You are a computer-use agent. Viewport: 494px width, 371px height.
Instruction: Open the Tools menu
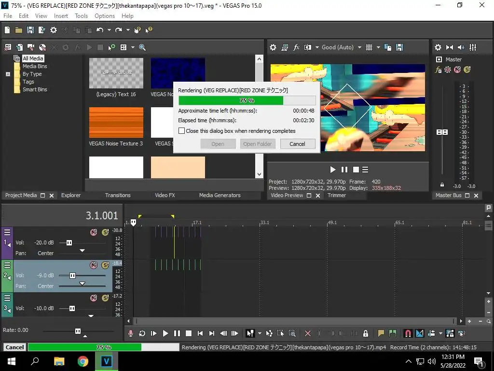coord(81,16)
